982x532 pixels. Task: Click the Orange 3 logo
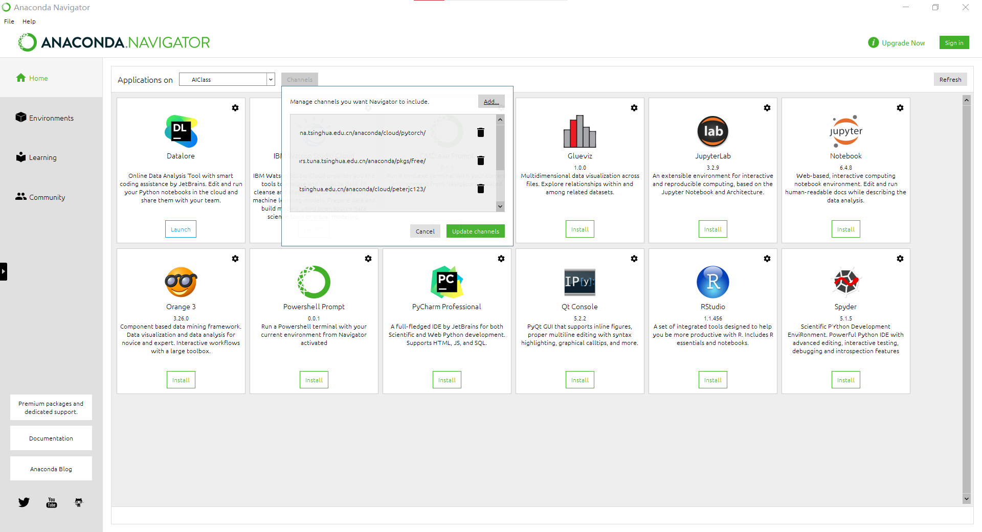pyautogui.click(x=181, y=282)
